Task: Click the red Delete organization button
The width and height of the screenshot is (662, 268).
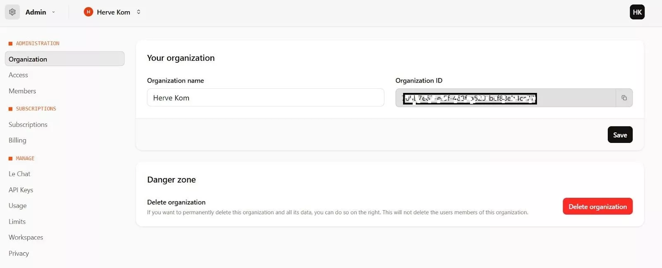Action: point(597,206)
